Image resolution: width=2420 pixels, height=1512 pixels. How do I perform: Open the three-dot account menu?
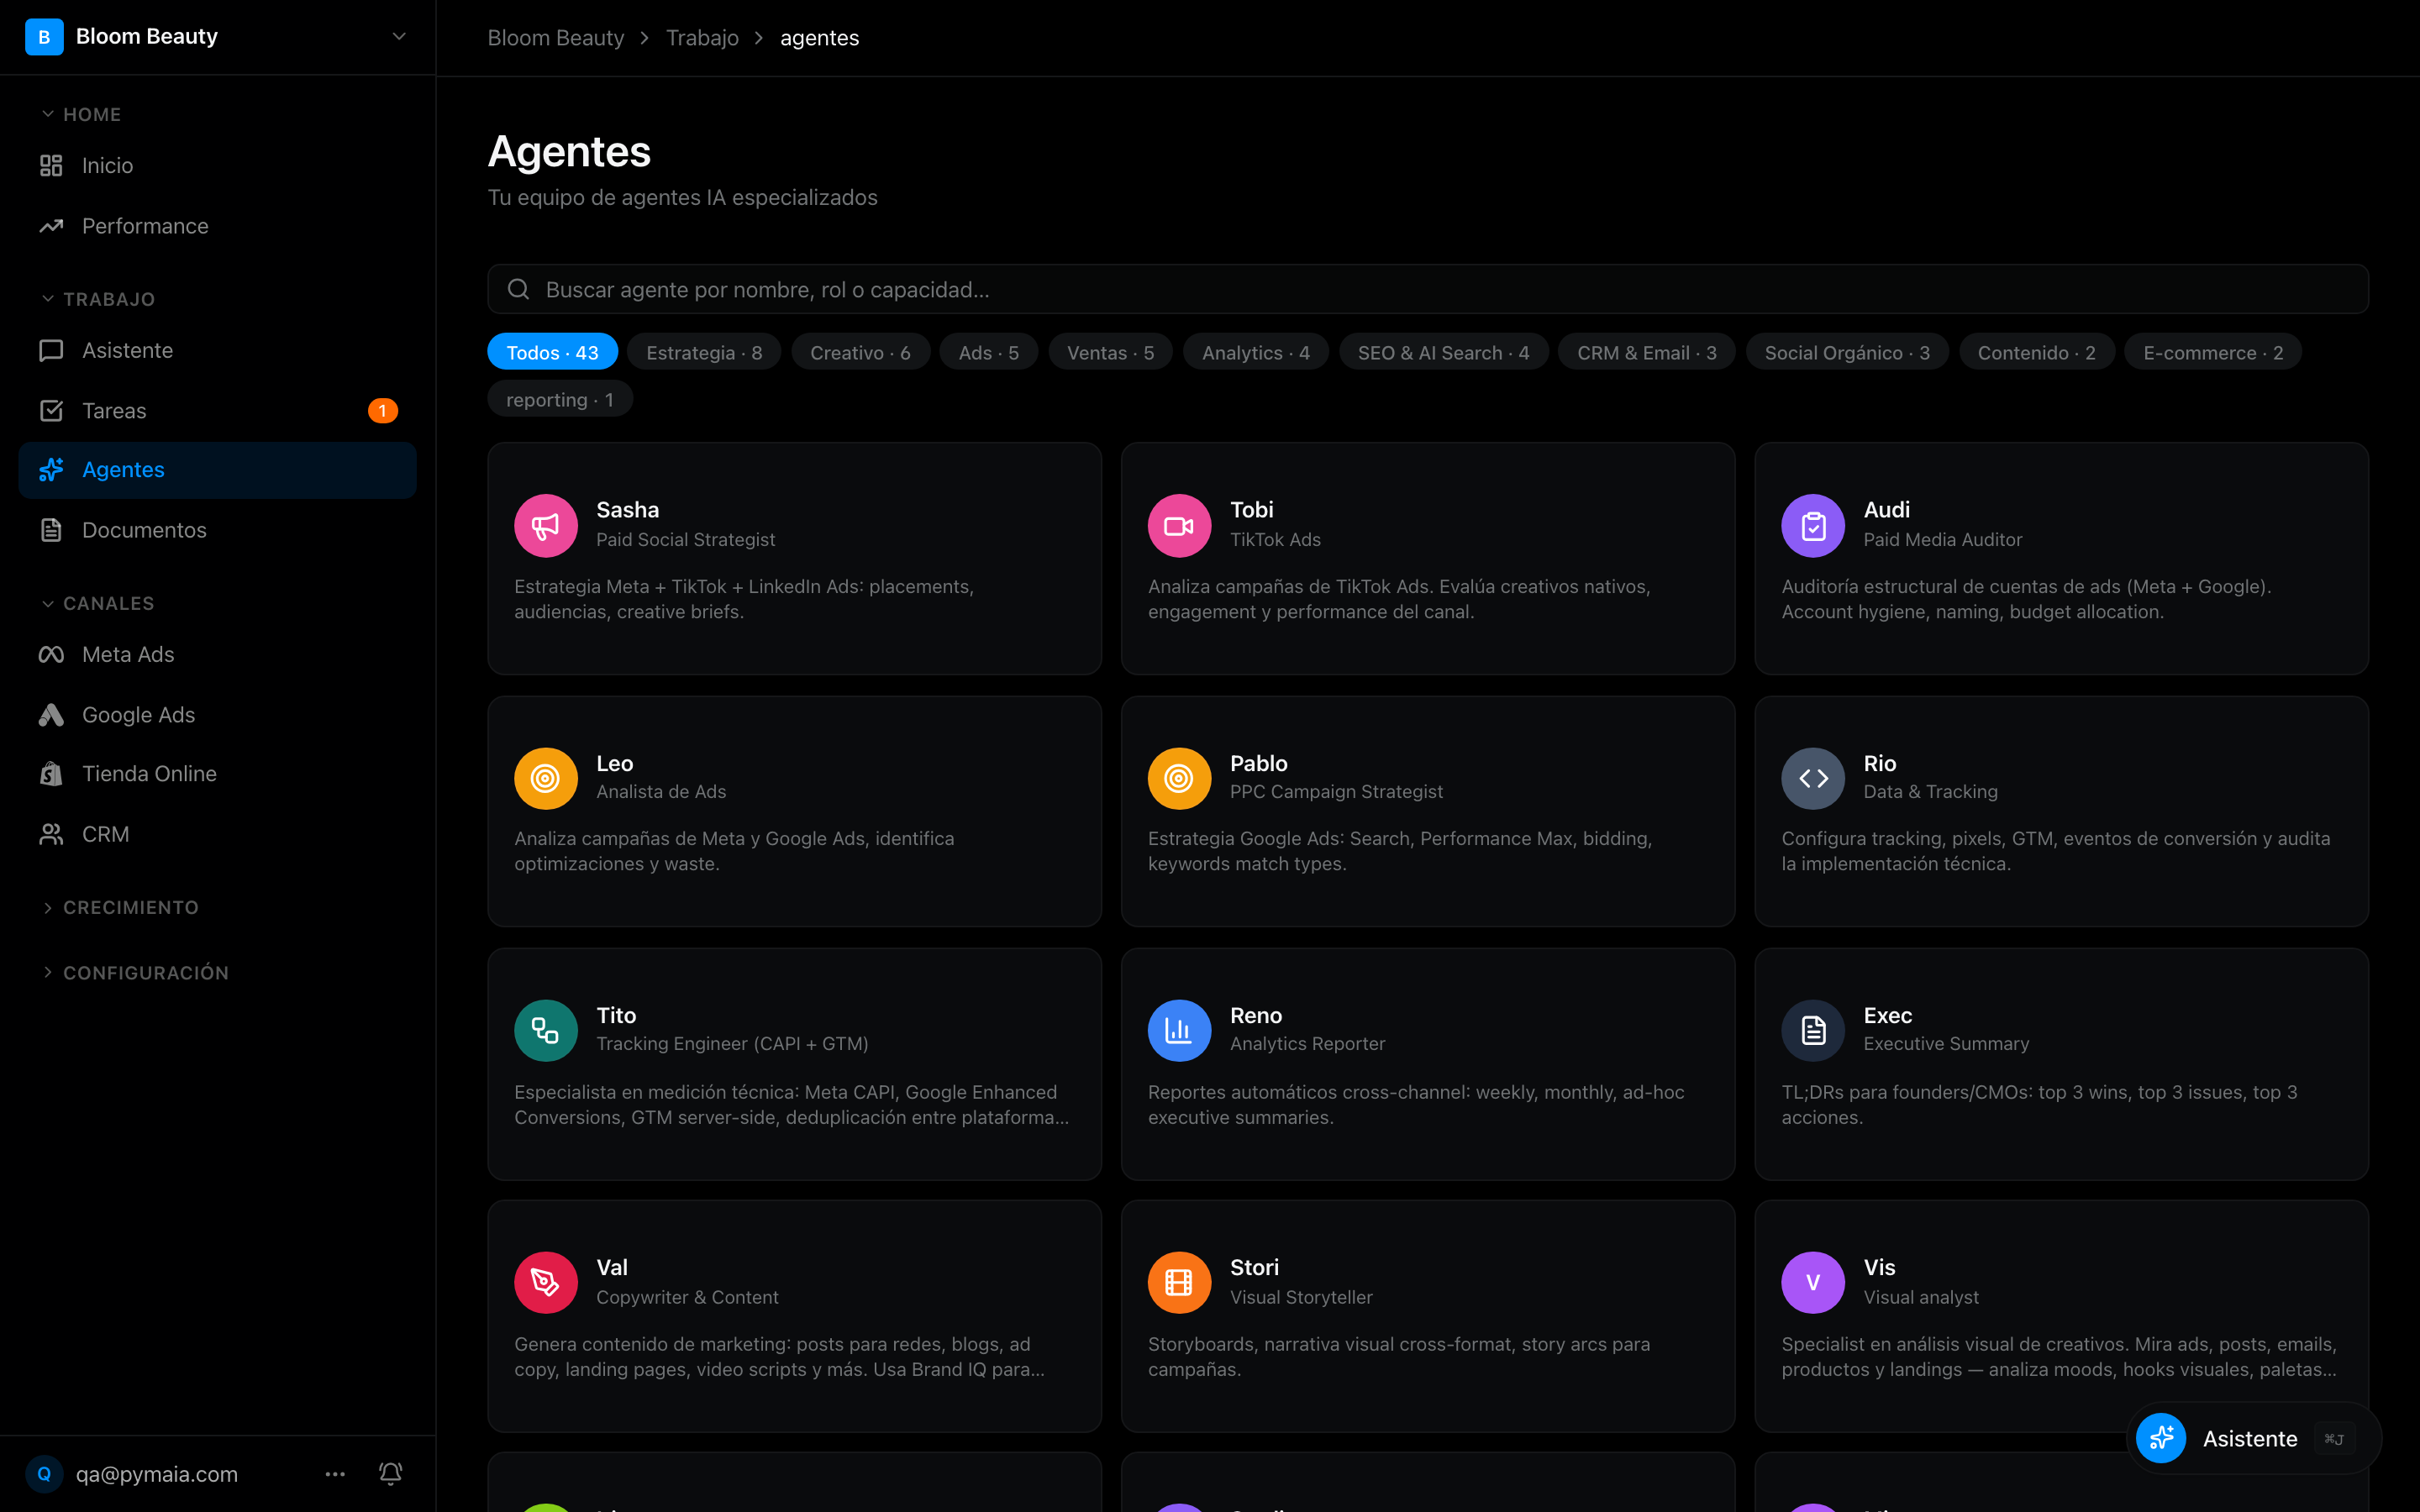tap(335, 1474)
